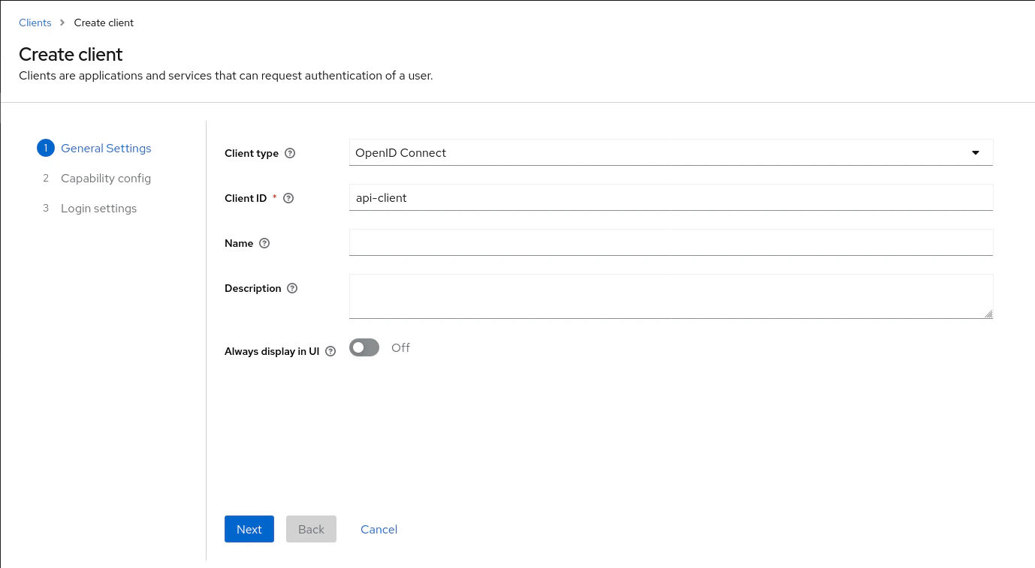Click the Description text area
Image resolution: width=1035 pixels, height=568 pixels.
671,296
